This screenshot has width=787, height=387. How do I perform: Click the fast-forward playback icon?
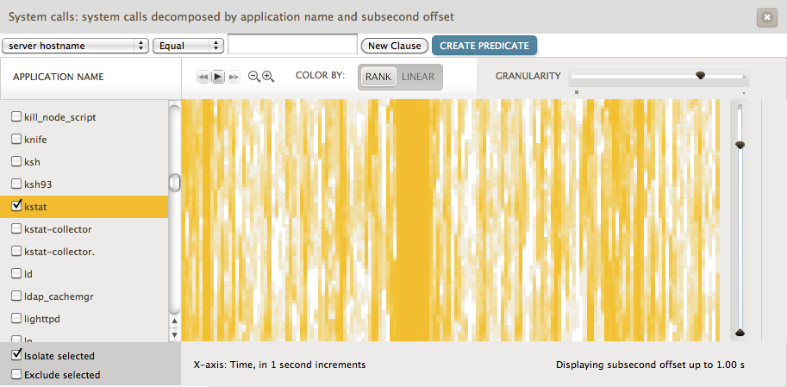(x=232, y=77)
